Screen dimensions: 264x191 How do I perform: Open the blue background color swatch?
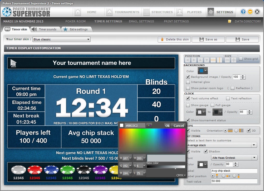203,71
